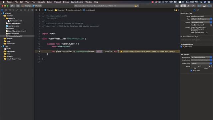Open the Text Encoding dropdown
The image size is (213, 120).
pos(201,57)
